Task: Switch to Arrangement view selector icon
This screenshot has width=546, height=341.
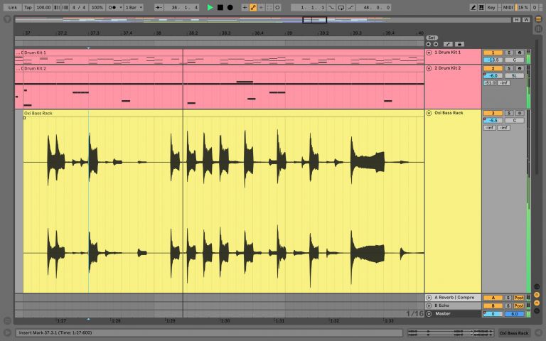Action: pos(538,19)
